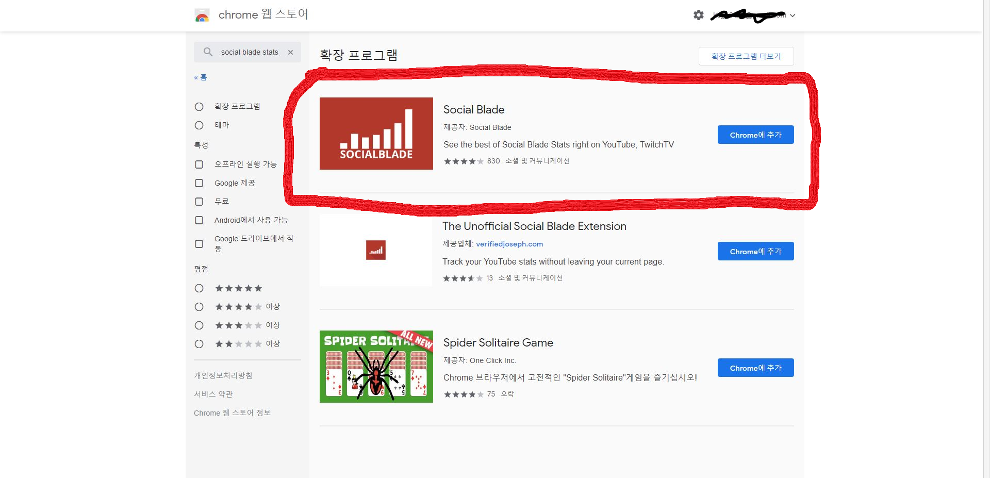Click '제공자: Social Blade' provider text

pyautogui.click(x=477, y=127)
